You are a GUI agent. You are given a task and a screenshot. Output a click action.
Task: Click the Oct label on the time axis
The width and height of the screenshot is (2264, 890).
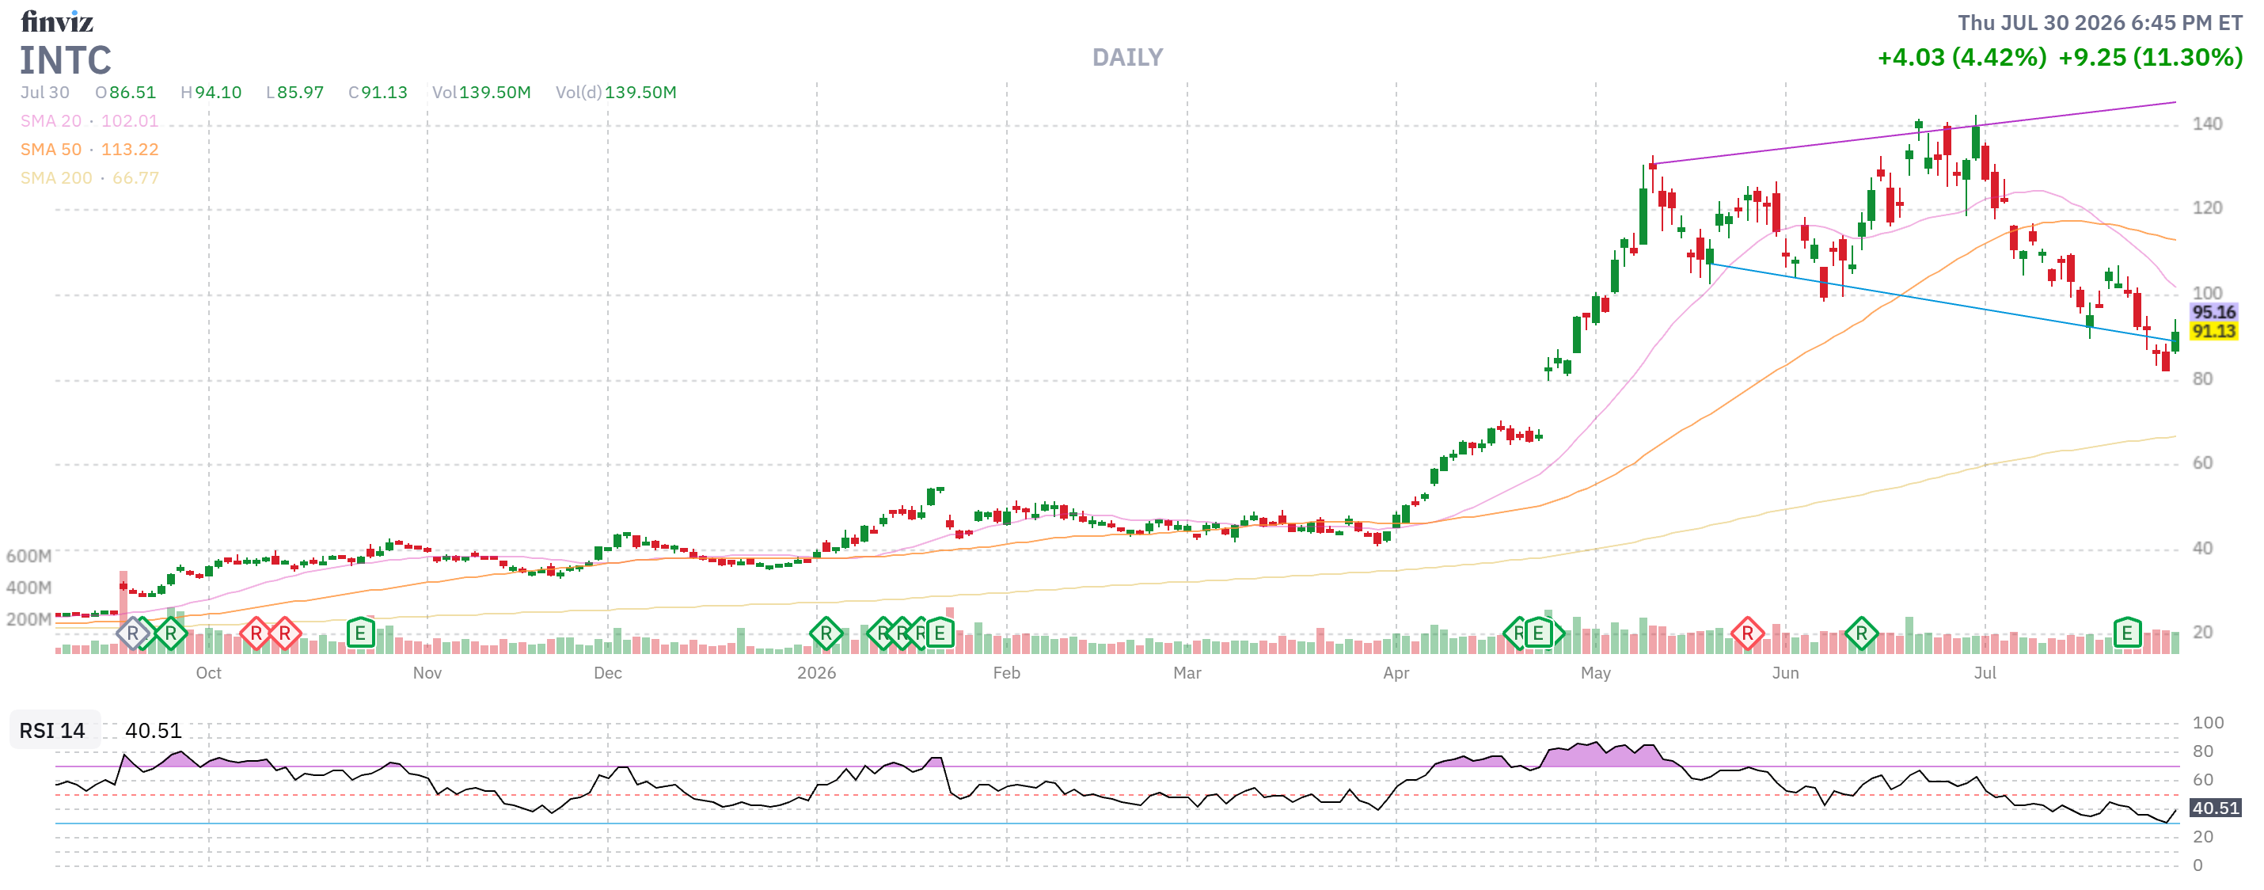208,674
